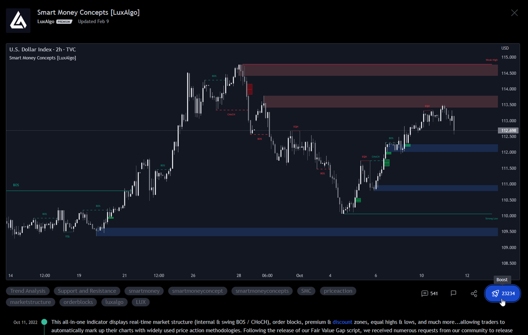Click the share icon

(474, 293)
